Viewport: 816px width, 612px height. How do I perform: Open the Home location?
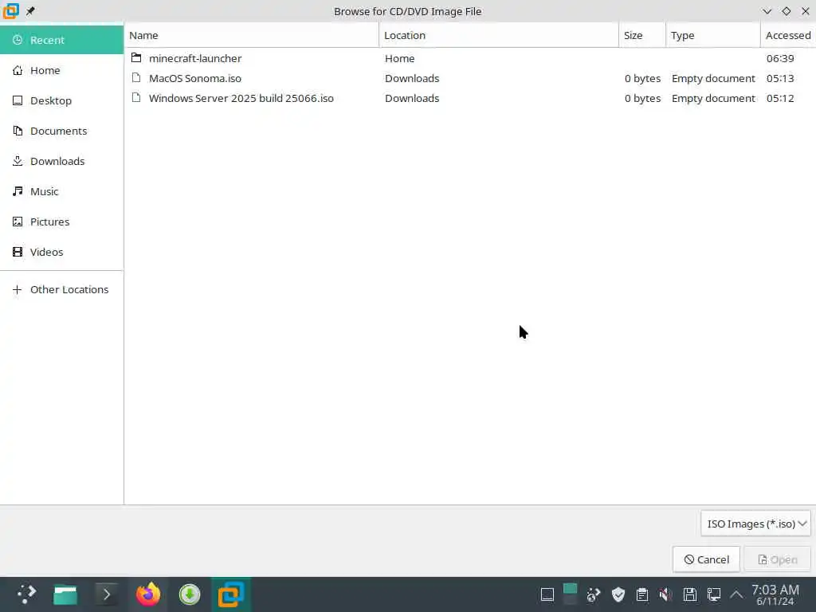(x=61, y=70)
